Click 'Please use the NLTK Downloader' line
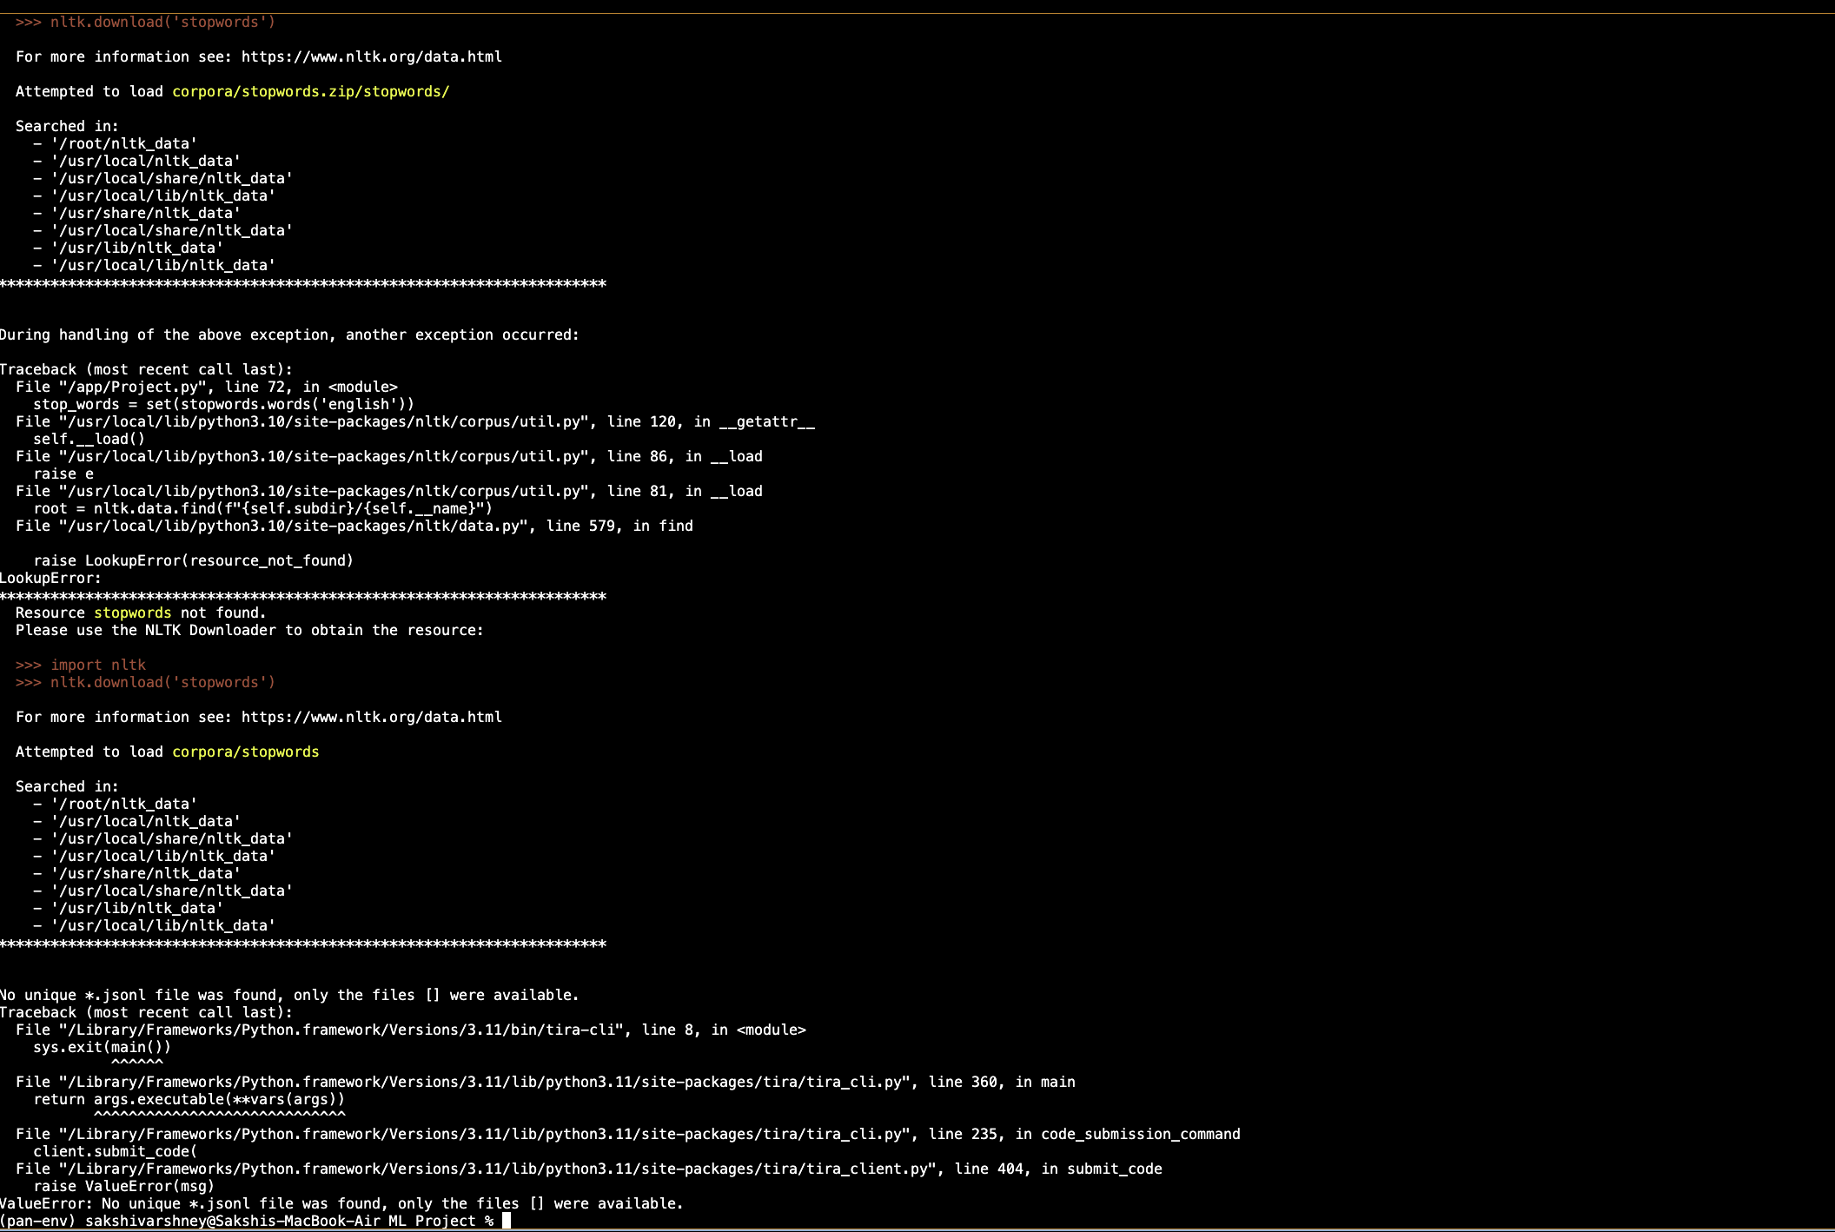 (x=250, y=630)
